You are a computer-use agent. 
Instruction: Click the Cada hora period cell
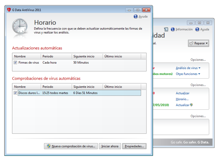point(49,62)
